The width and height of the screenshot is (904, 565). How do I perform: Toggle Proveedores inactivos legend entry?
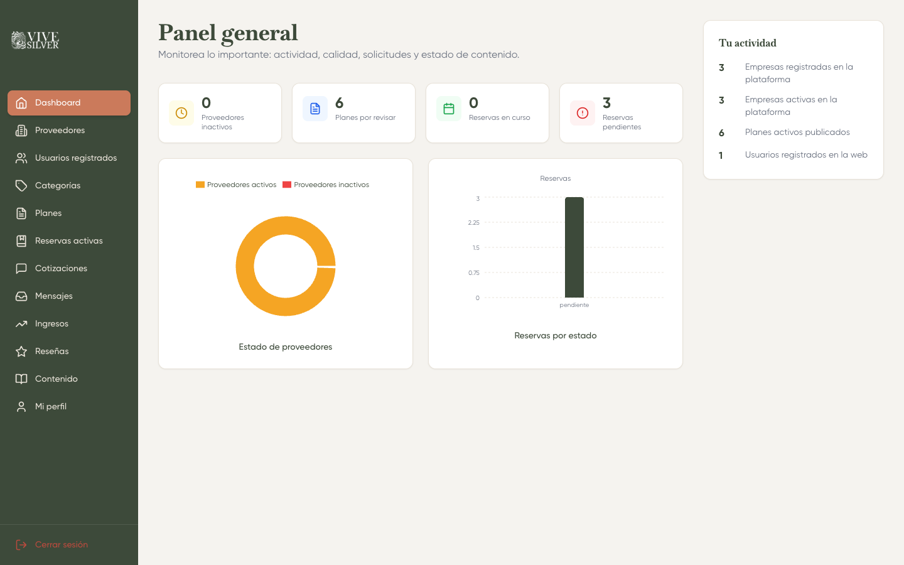tap(326, 185)
